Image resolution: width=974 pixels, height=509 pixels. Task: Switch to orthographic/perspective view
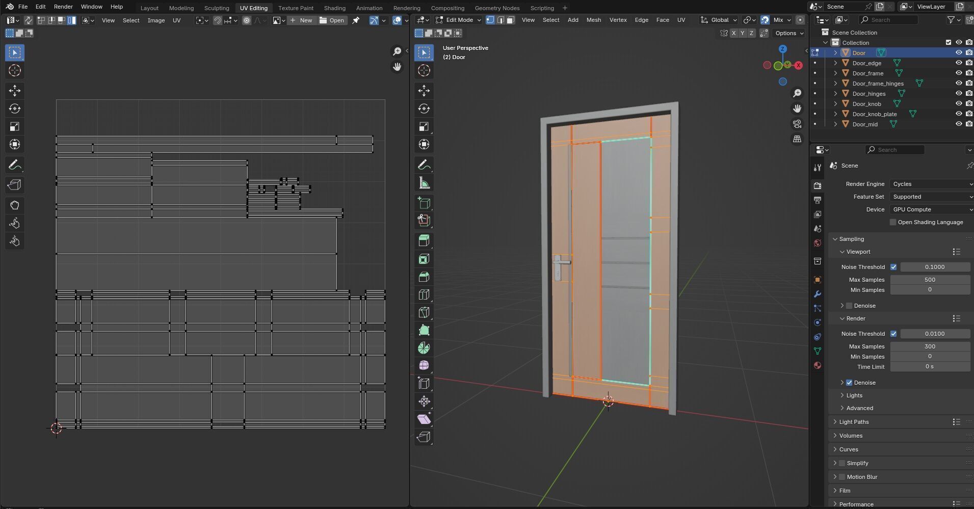pos(797,139)
